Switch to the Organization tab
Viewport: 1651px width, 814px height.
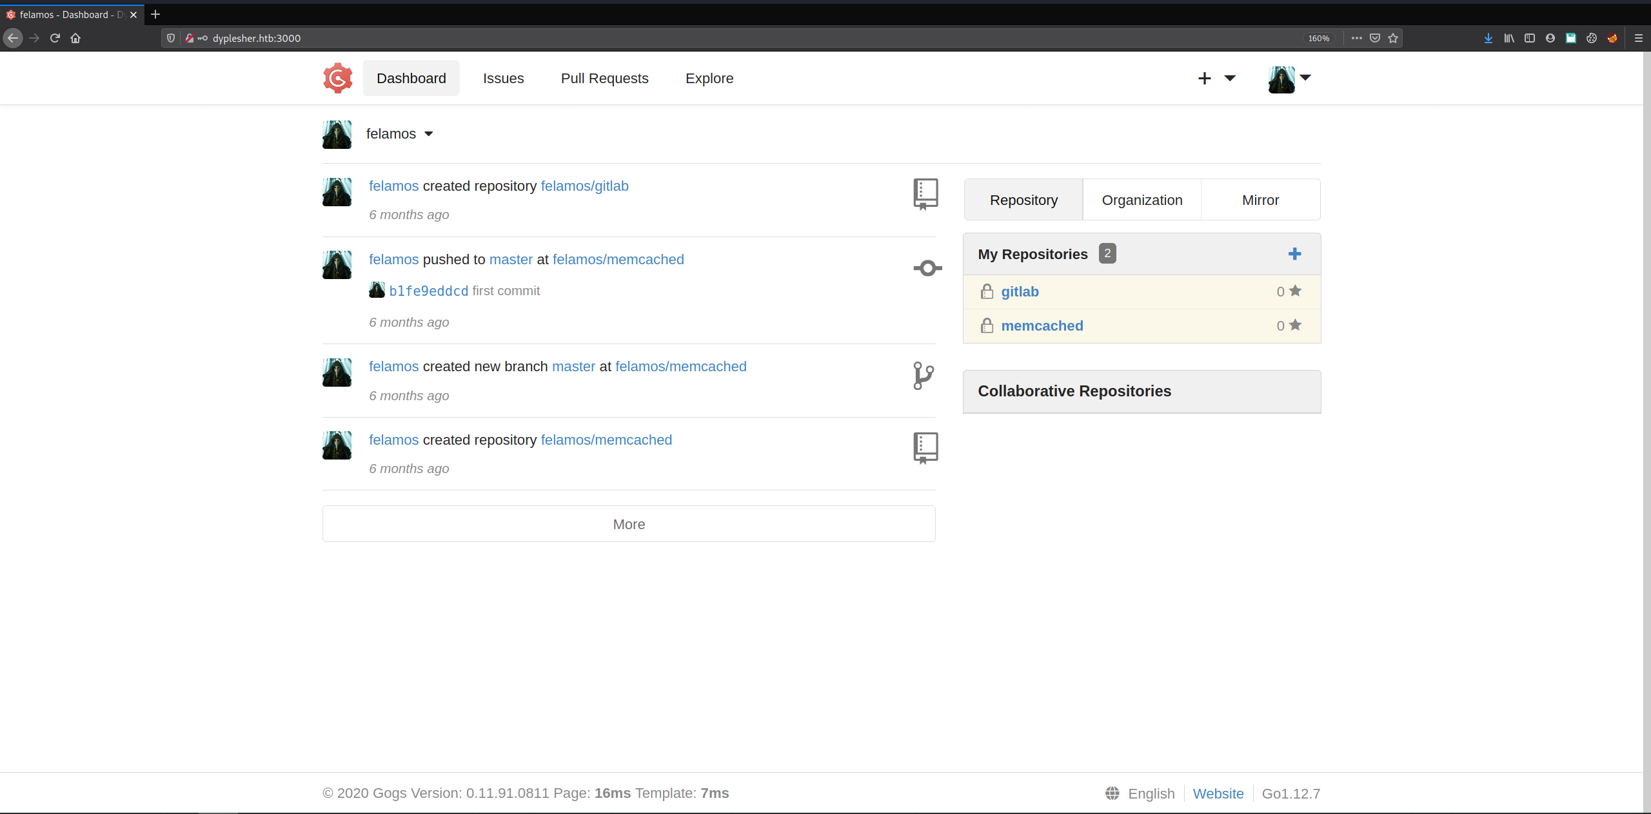tap(1142, 200)
